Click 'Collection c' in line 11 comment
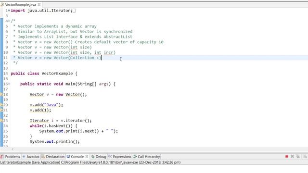Viewport: 308px width, 173px height. (x=85, y=58)
